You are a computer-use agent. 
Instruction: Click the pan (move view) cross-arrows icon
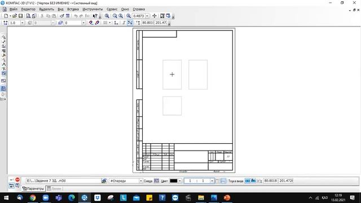coord(155,16)
